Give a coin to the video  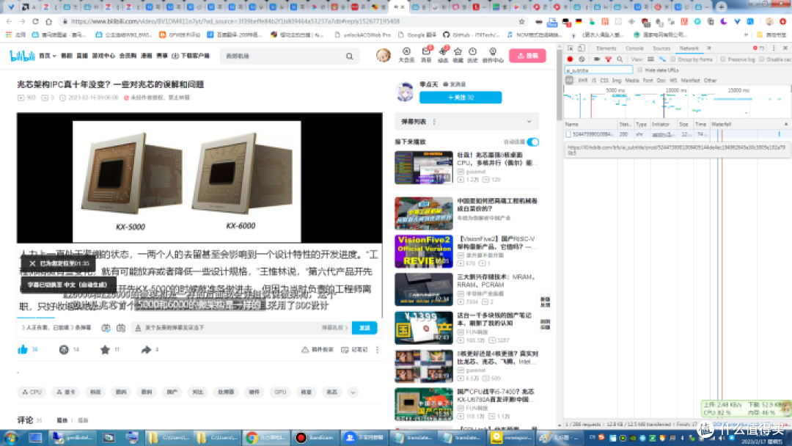tap(64, 349)
